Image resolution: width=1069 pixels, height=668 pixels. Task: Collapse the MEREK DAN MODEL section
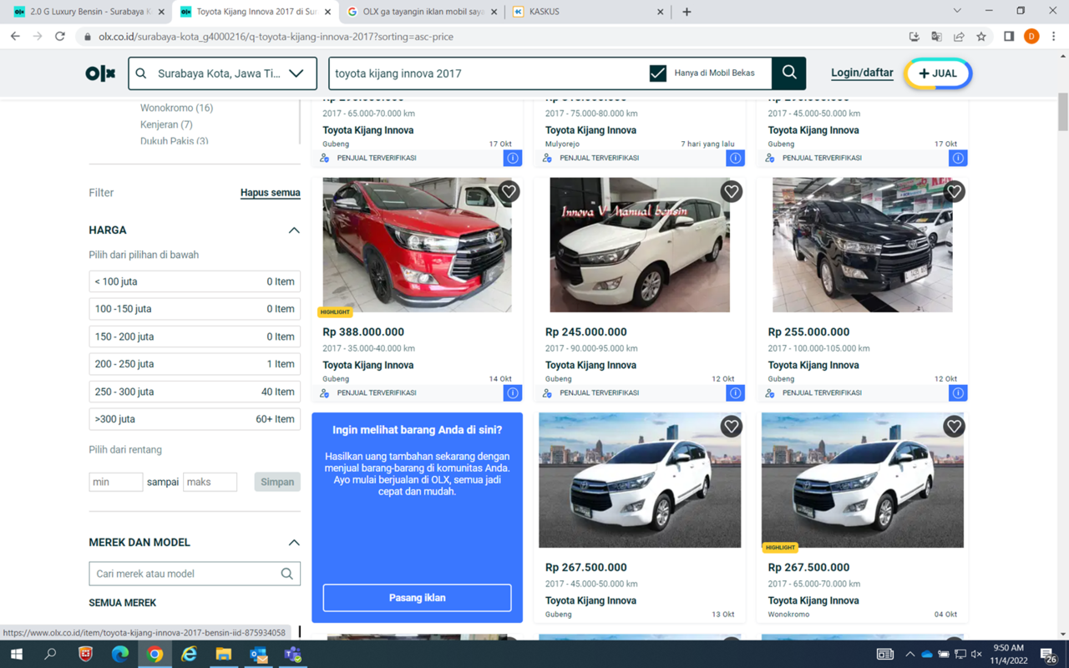(x=294, y=543)
